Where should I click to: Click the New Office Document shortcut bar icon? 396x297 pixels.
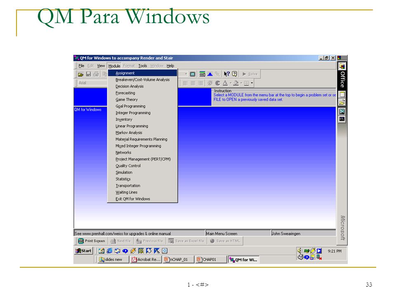342,94
